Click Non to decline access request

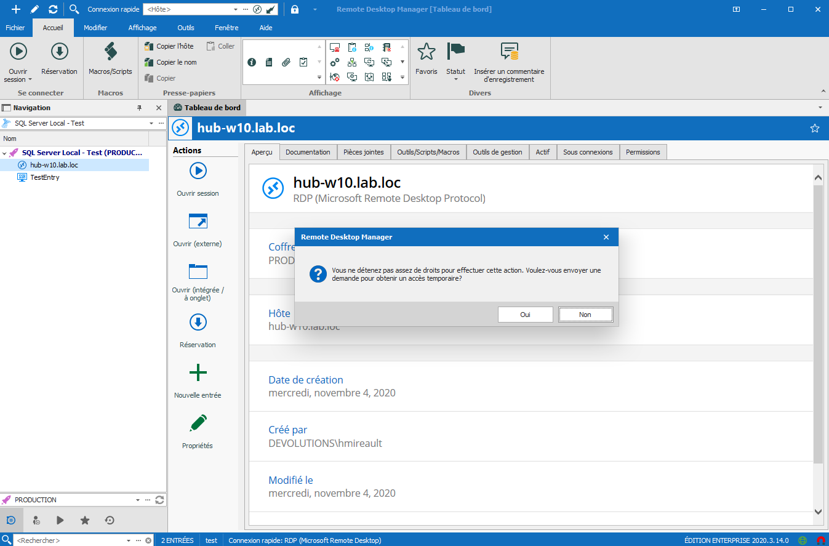pyautogui.click(x=585, y=315)
